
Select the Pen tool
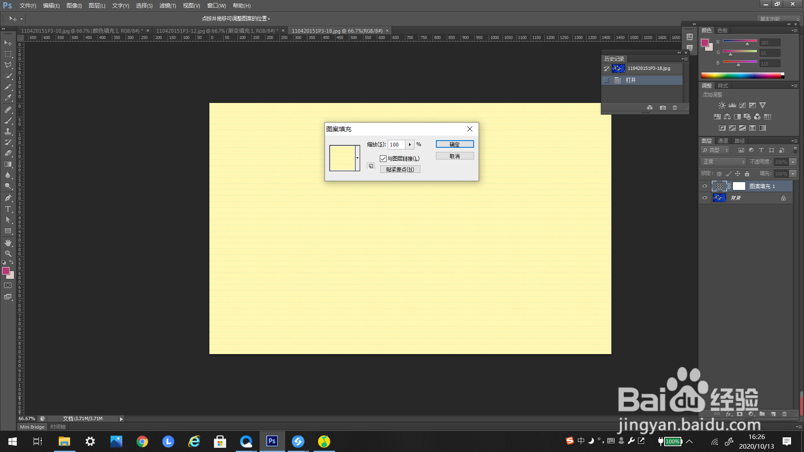8,198
